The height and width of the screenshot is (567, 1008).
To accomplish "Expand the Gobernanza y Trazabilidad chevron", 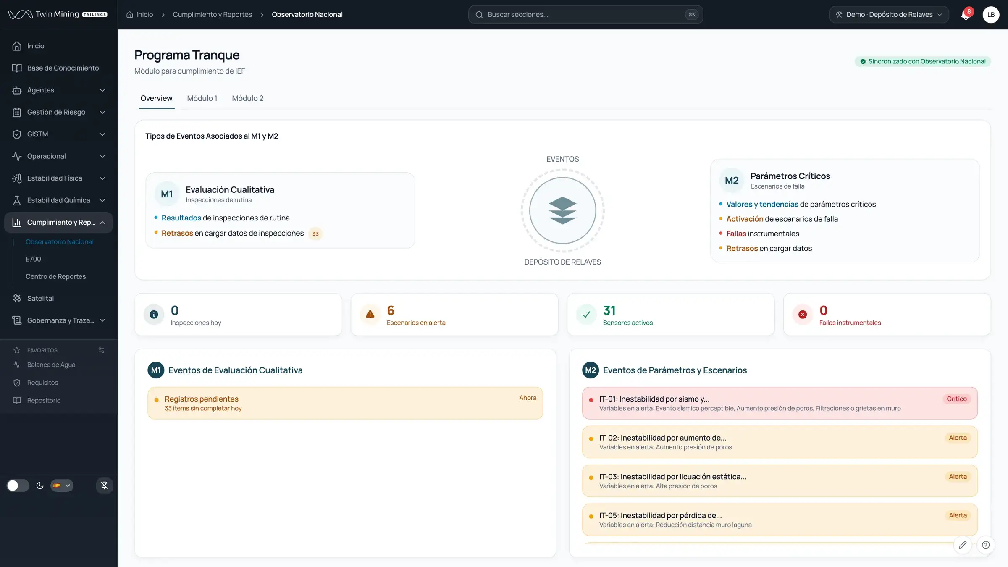I will [102, 320].
